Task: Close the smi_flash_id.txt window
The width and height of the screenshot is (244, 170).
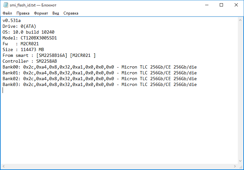Action: [x=236, y=5]
